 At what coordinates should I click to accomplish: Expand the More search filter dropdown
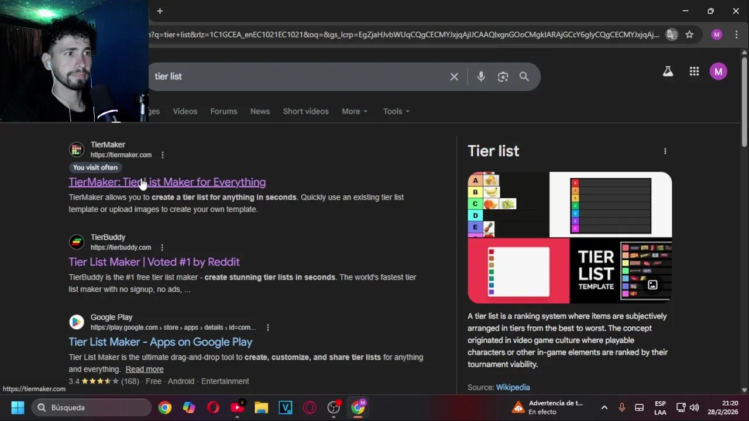[355, 111]
